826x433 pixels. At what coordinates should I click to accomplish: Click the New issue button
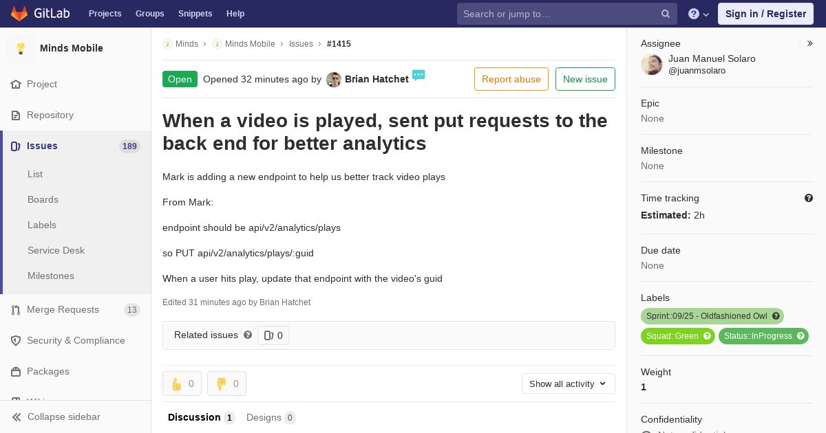pos(585,79)
